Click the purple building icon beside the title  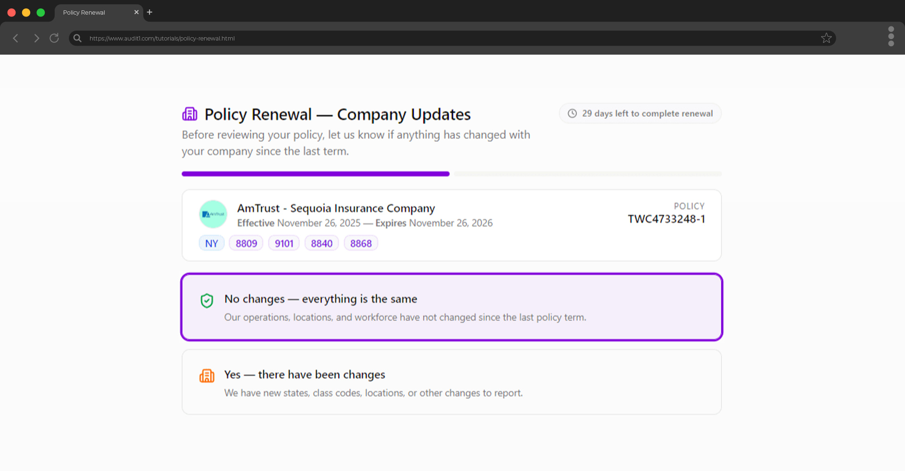tap(189, 114)
